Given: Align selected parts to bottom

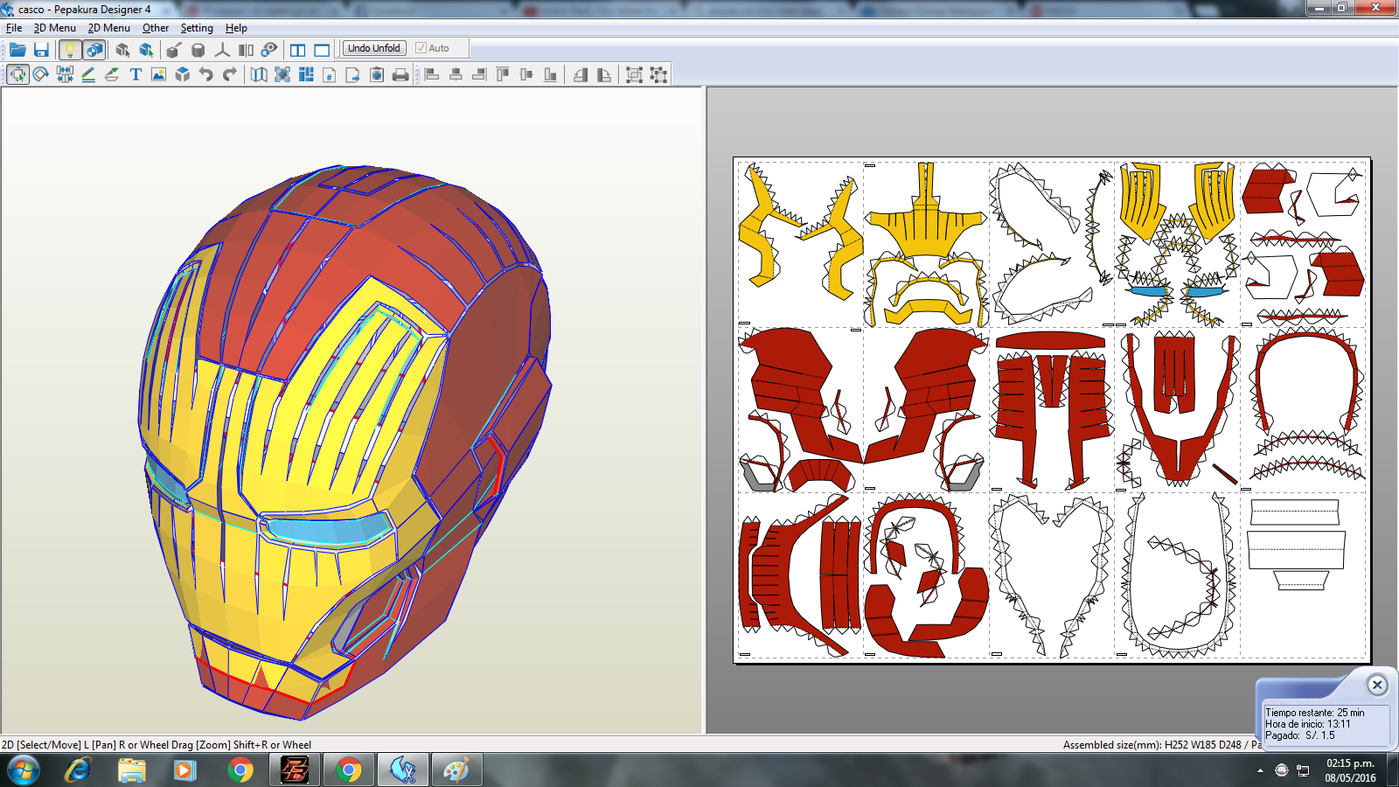Looking at the screenshot, I should pos(550,74).
